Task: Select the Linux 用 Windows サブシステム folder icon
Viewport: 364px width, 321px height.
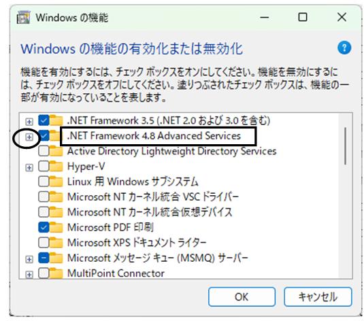Action: [x=56, y=182]
